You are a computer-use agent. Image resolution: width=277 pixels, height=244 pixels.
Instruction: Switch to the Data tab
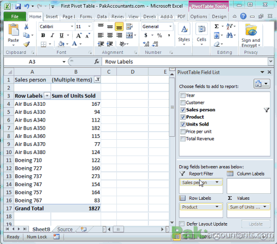pos(102,17)
